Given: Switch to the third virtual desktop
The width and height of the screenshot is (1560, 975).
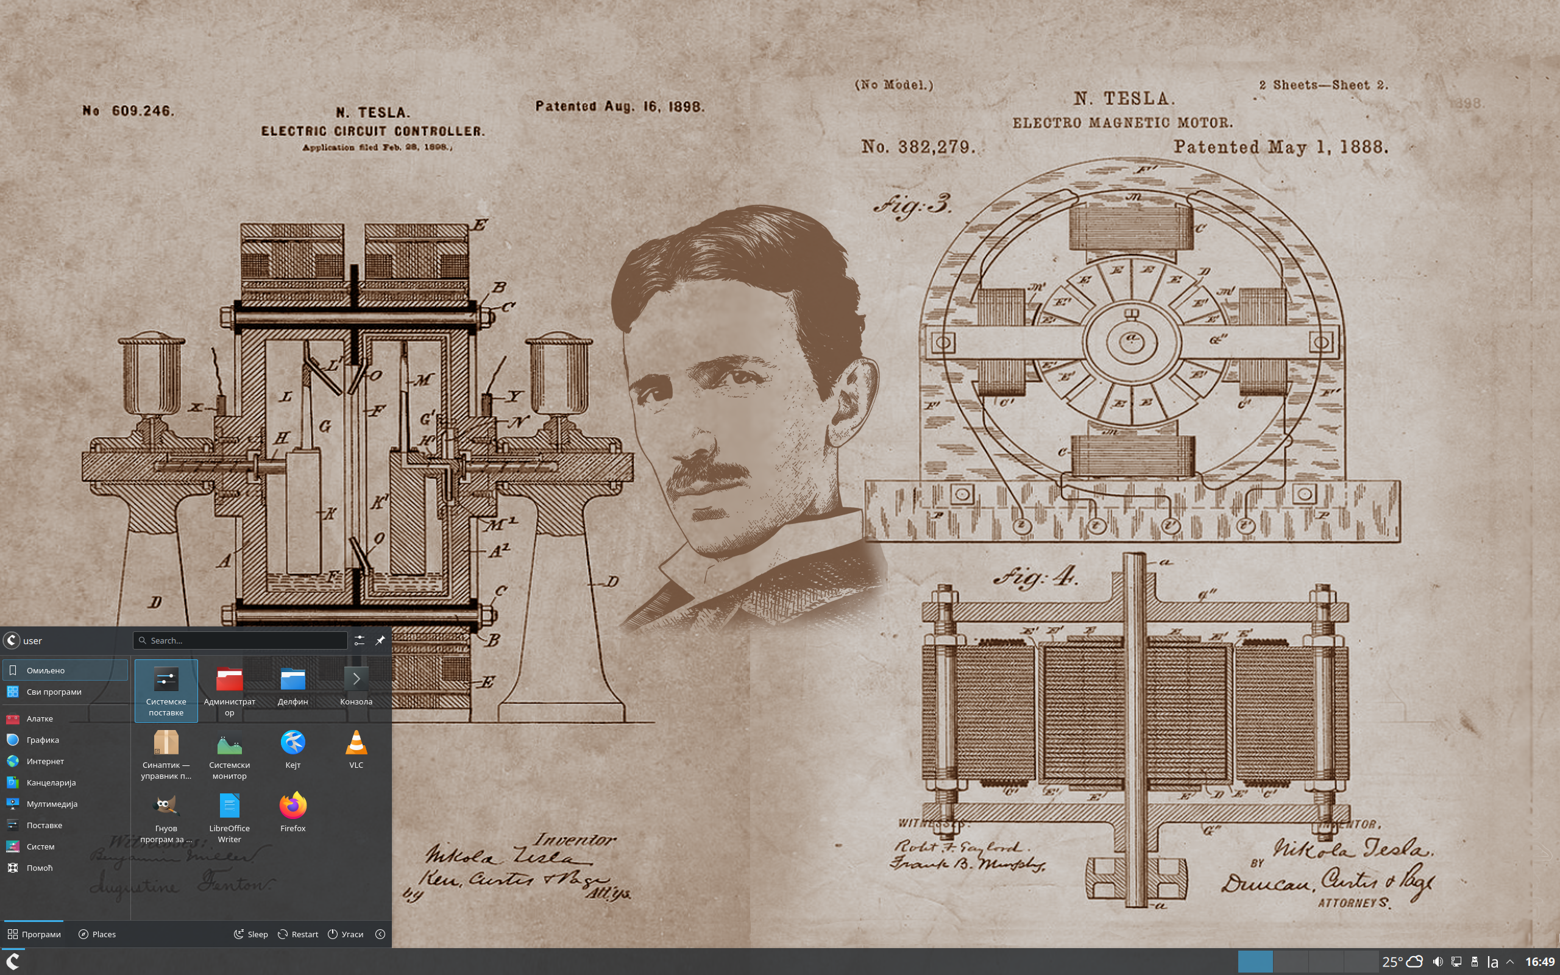Looking at the screenshot, I should [1325, 962].
